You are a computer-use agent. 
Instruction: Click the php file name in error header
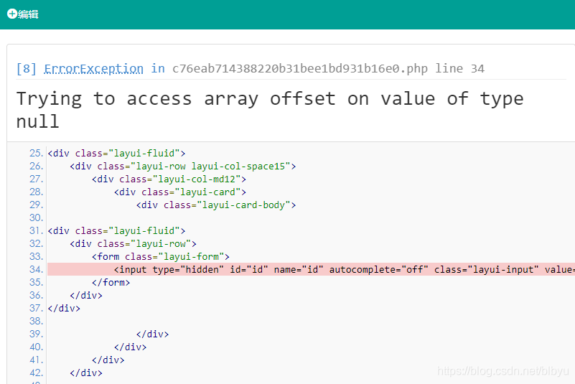tap(299, 69)
